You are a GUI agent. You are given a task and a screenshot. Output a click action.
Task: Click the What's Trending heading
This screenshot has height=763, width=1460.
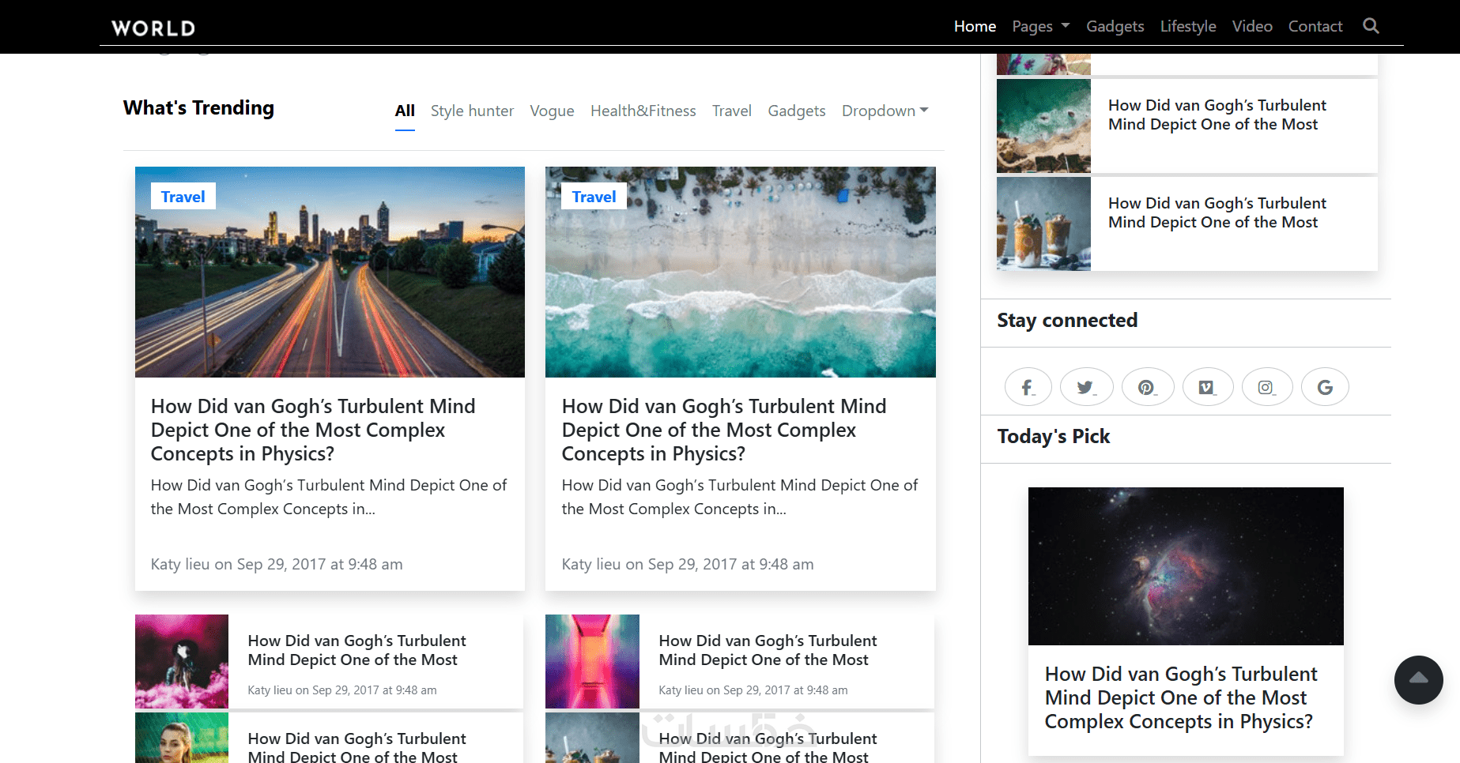pos(198,108)
